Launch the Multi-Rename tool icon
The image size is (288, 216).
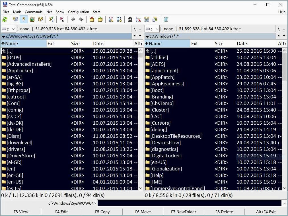(138, 19)
